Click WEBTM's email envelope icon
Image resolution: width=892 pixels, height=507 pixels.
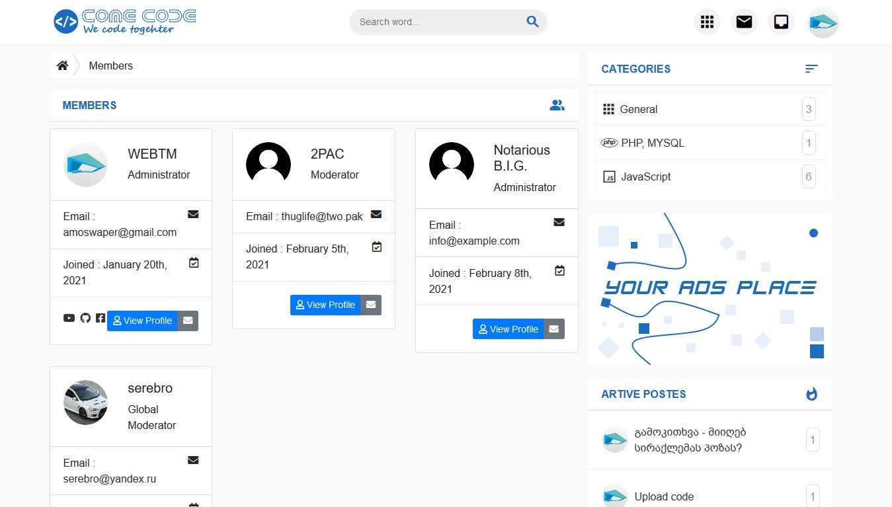tap(193, 214)
